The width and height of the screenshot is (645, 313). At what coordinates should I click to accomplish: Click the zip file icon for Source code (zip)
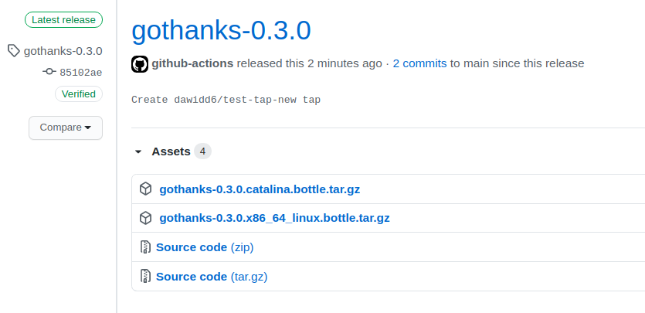[x=145, y=247]
